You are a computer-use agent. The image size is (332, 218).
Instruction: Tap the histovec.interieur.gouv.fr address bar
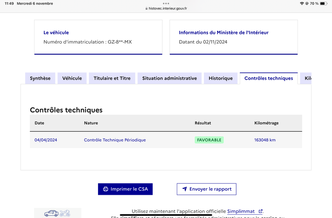[x=166, y=8]
